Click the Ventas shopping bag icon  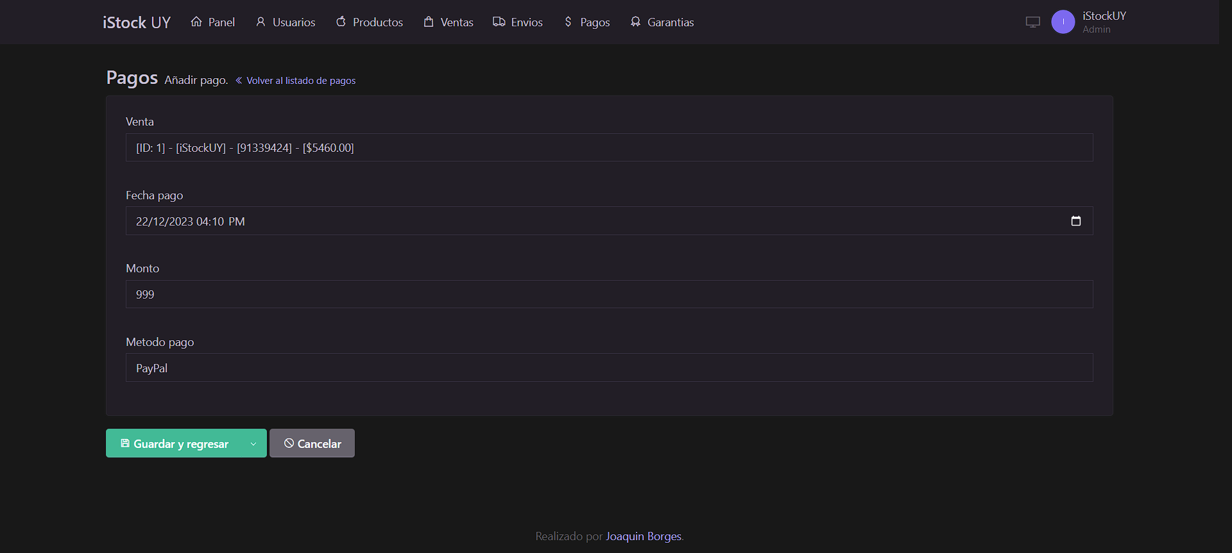[429, 22]
